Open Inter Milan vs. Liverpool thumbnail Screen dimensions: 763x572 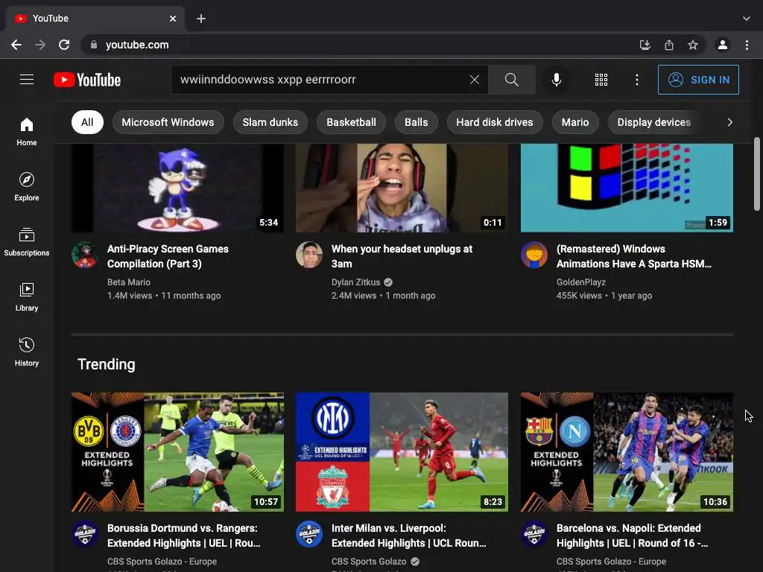pyautogui.click(x=402, y=452)
